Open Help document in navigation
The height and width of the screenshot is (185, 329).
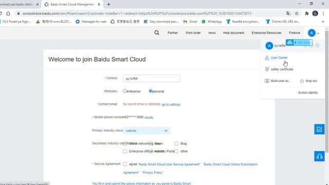click(233, 33)
